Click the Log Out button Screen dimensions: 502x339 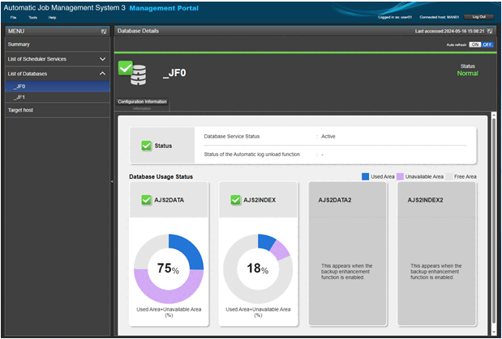coord(478,17)
